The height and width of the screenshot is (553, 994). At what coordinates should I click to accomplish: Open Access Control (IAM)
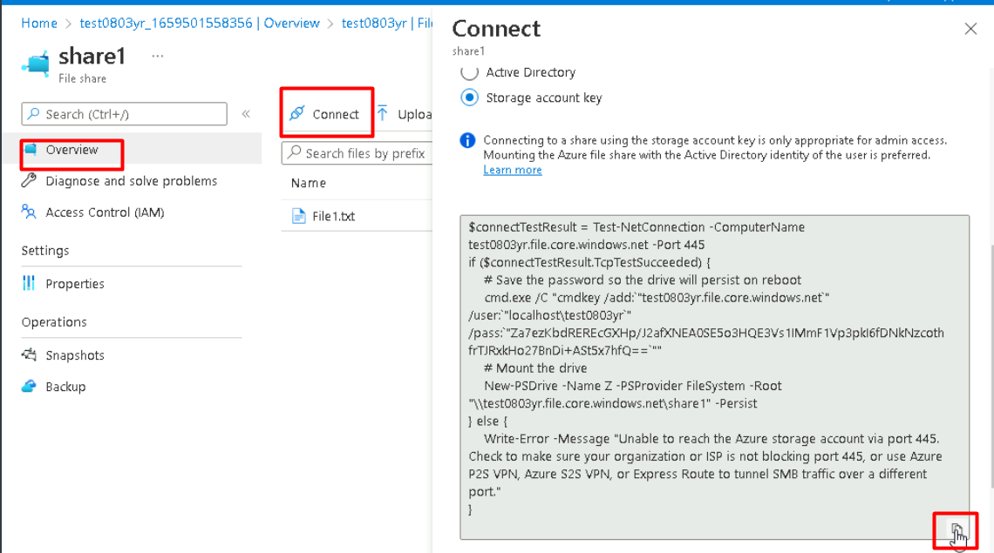tap(105, 212)
